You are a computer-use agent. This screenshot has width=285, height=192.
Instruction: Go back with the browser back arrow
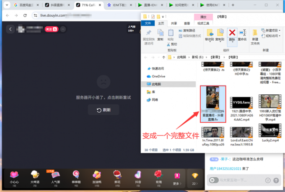[x=8, y=16]
